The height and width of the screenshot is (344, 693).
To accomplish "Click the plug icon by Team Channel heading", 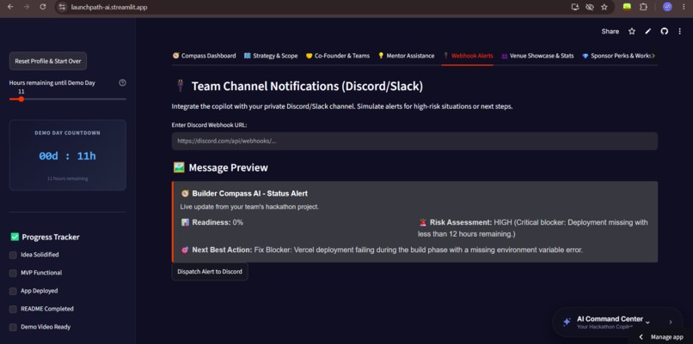I will [180, 86].
